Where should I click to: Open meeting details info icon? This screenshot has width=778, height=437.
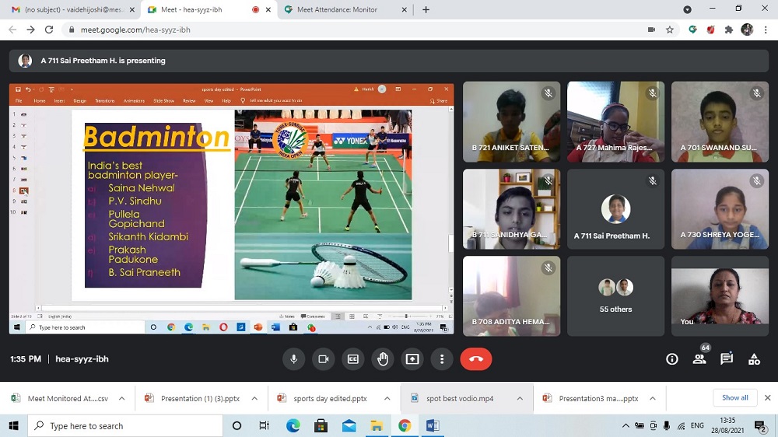[x=672, y=359]
